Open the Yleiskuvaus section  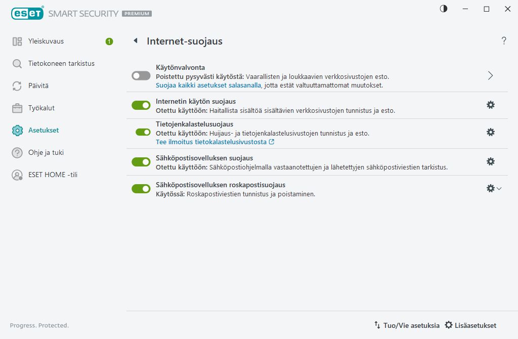[46, 41]
